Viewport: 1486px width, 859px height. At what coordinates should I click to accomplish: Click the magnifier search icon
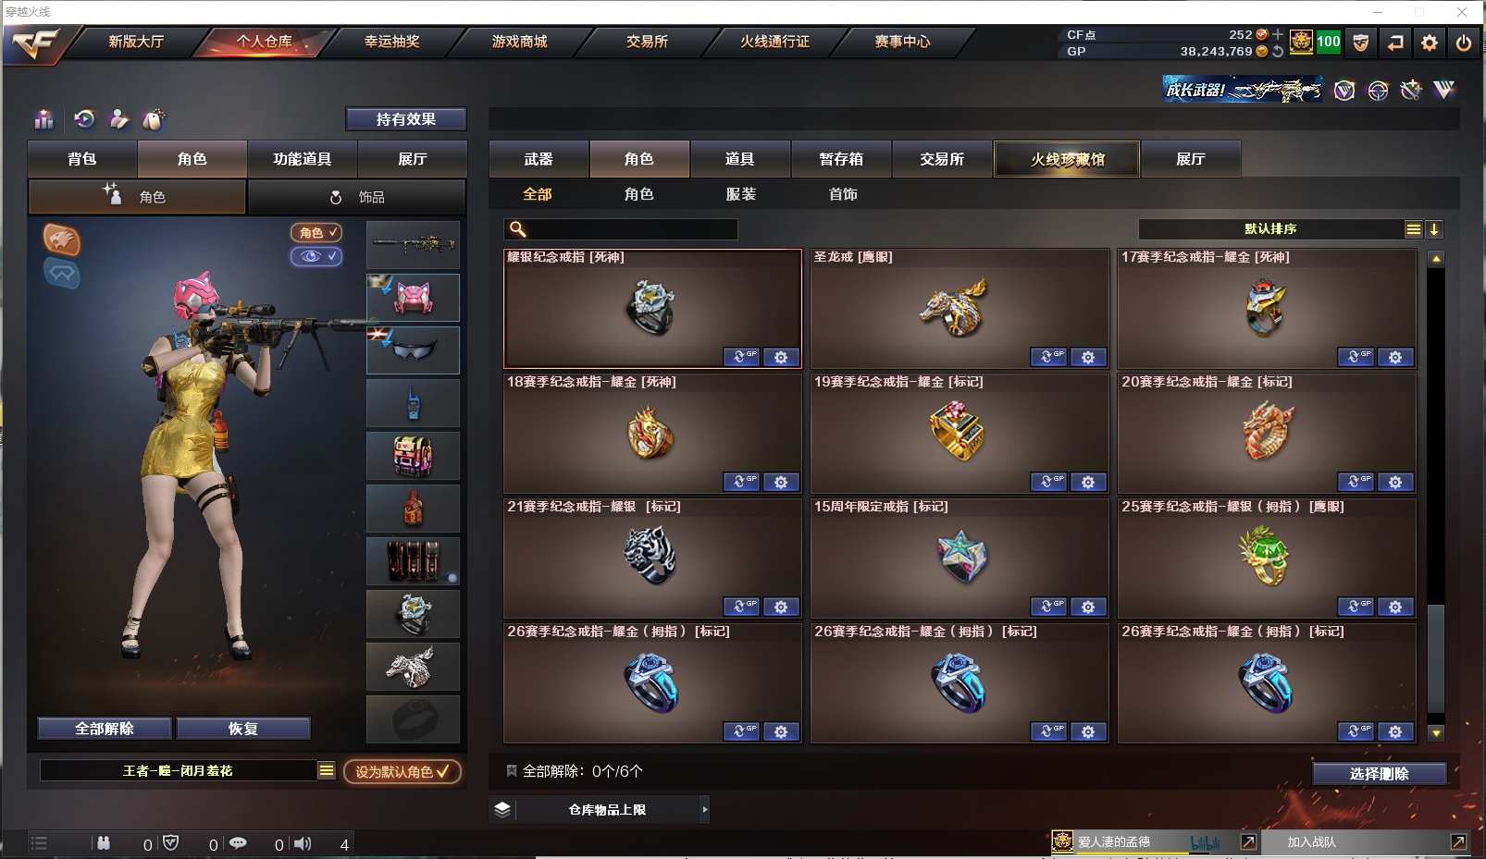(518, 229)
